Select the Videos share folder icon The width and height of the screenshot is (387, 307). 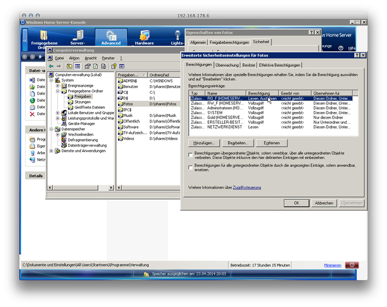(x=120, y=138)
